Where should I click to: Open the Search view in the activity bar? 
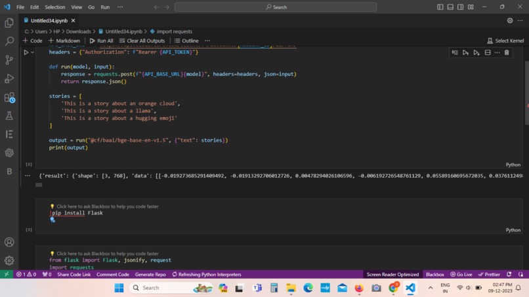[9, 41]
